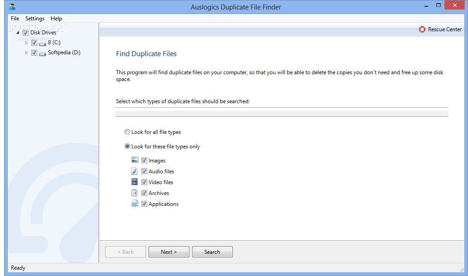This screenshot has height=276, width=468.
Task: Expand the 8 (C:) drive node
Action: (x=26, y=43)
